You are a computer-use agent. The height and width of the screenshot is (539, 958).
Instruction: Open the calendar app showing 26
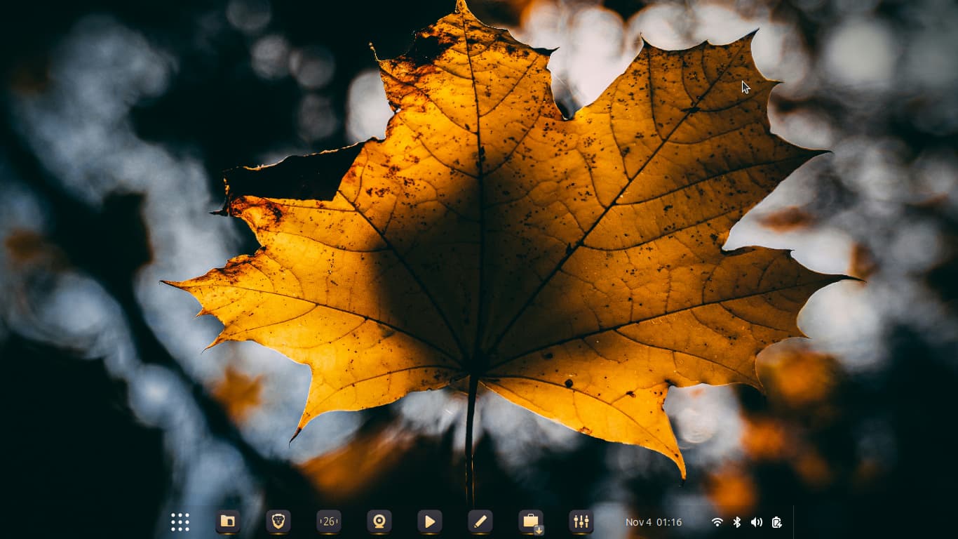coord(329,521)
